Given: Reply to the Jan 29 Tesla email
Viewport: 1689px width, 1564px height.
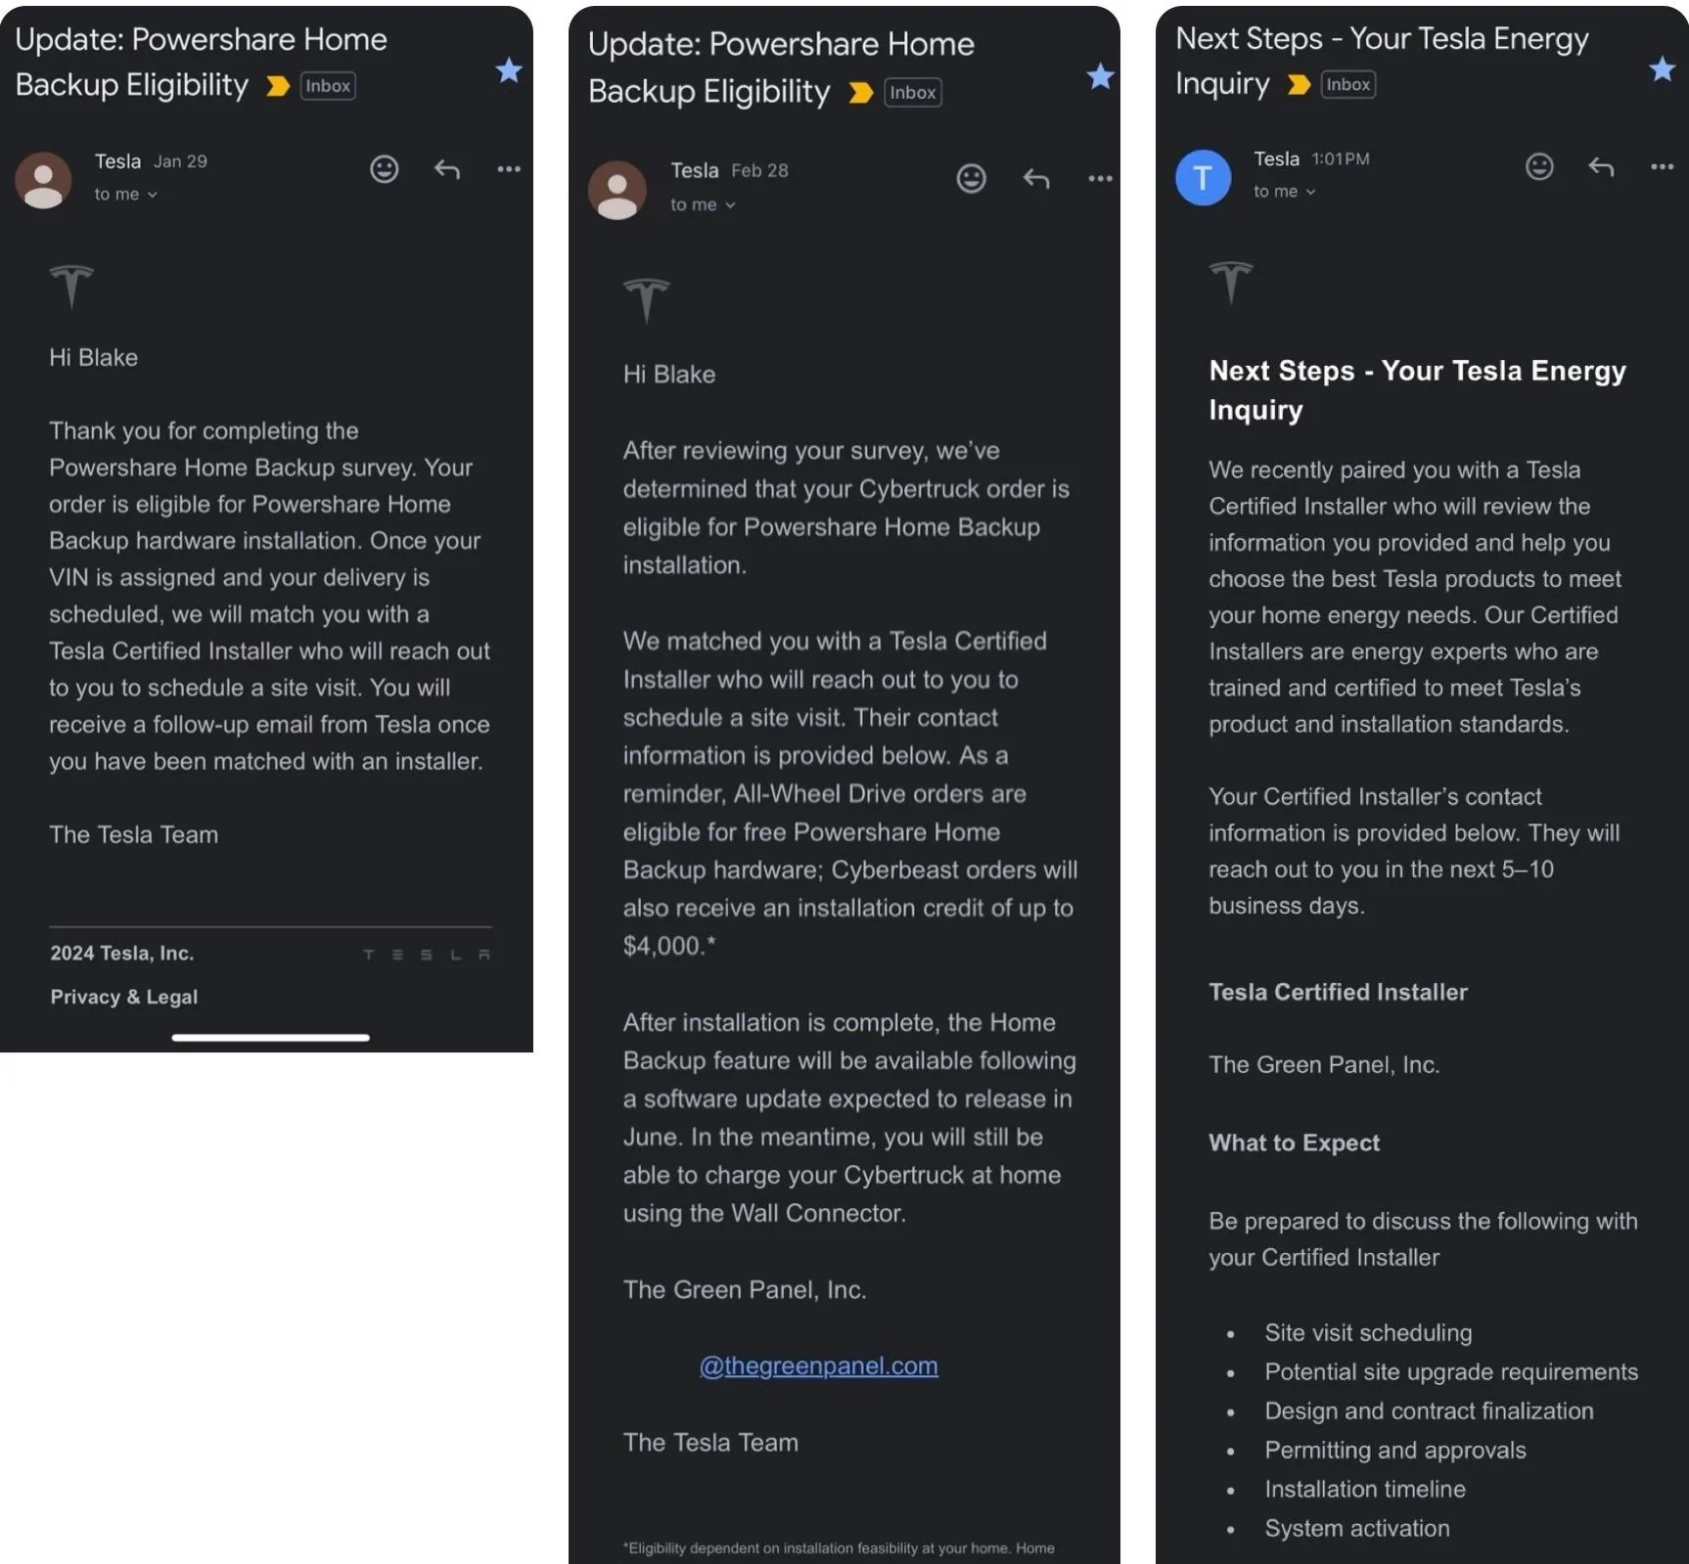Looking at the screenshot, I should pyautogui.click(x=447, y=169).
